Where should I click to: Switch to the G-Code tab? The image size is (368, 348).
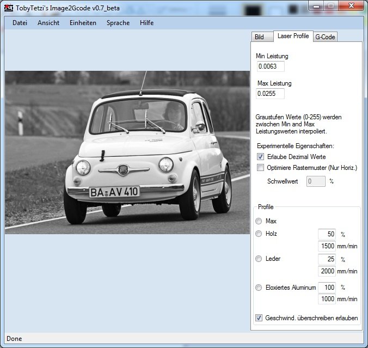(325, 37)
